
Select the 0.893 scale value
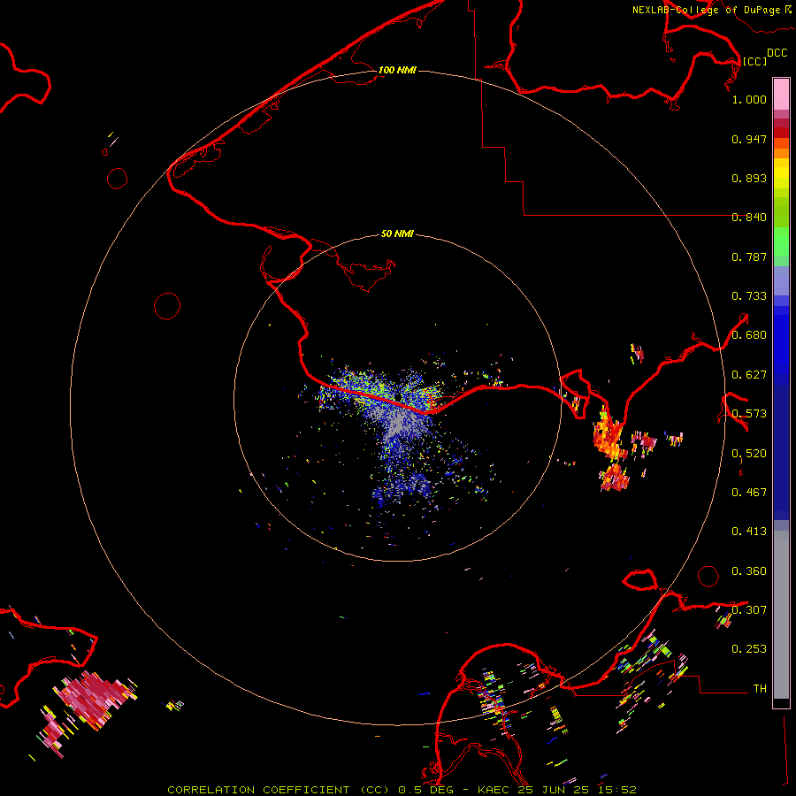749,178
